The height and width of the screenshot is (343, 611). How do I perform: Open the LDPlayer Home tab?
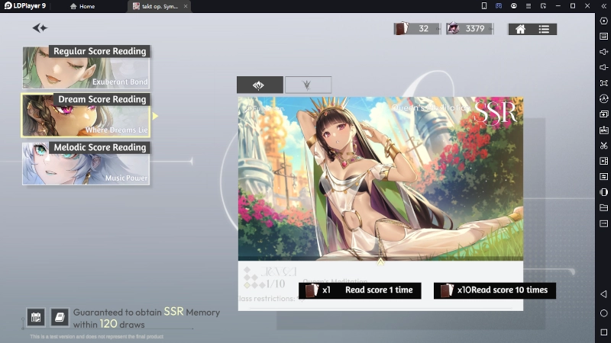(82, 6)
